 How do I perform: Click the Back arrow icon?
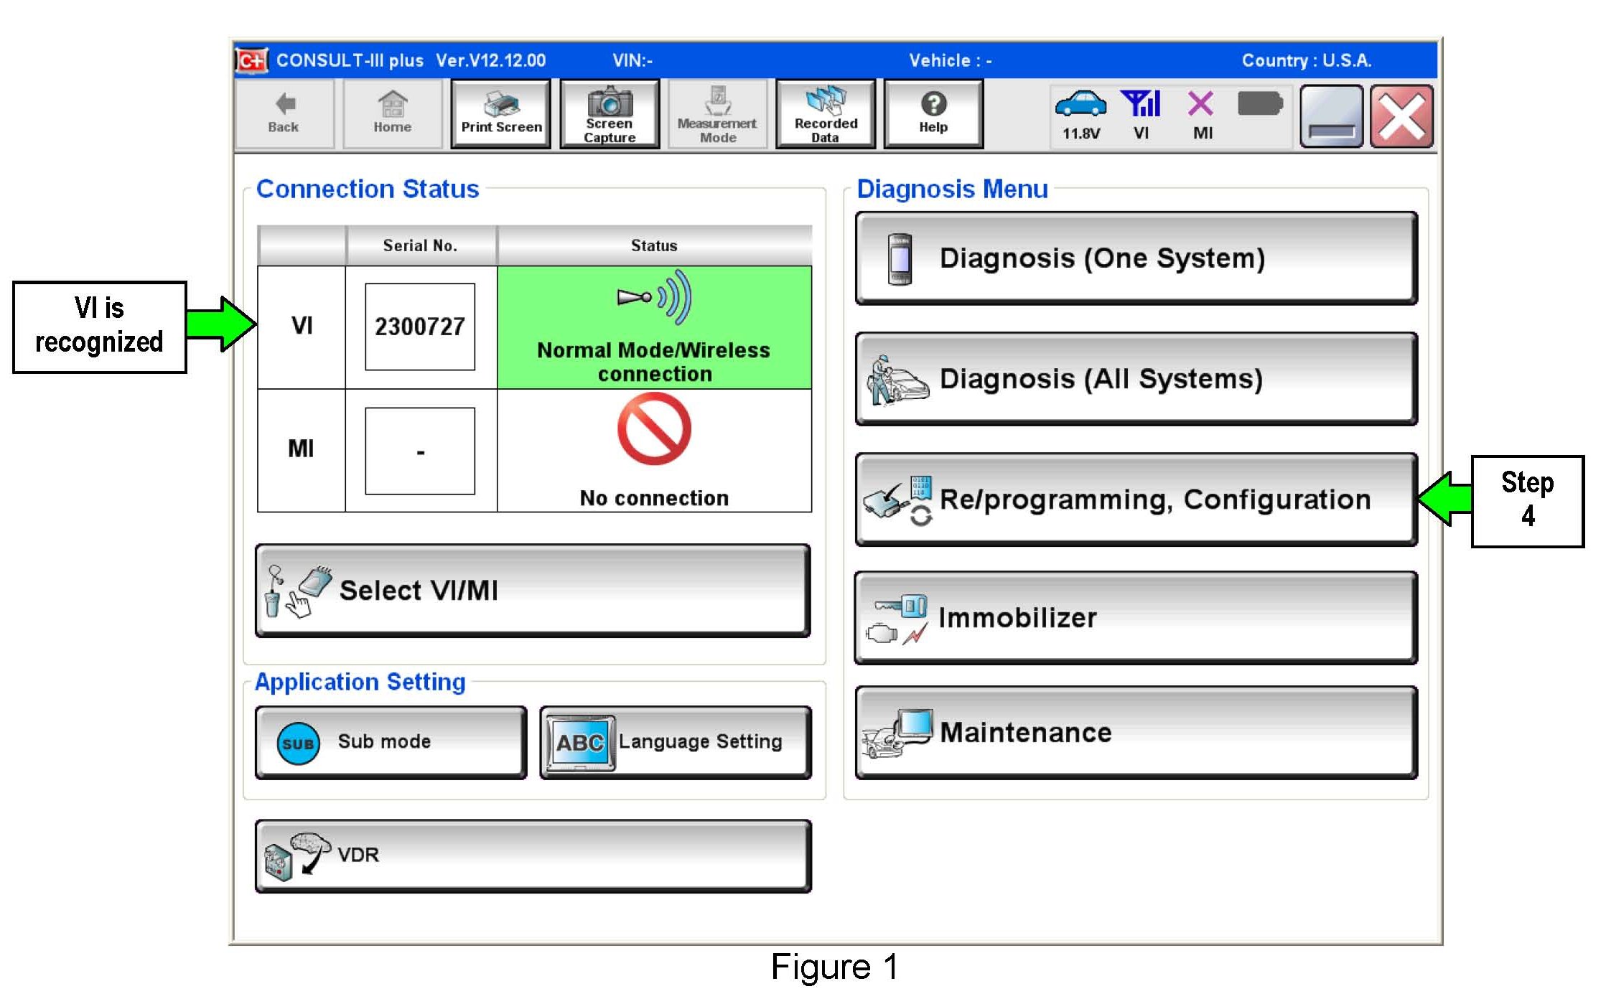click(x=284, y=104)
